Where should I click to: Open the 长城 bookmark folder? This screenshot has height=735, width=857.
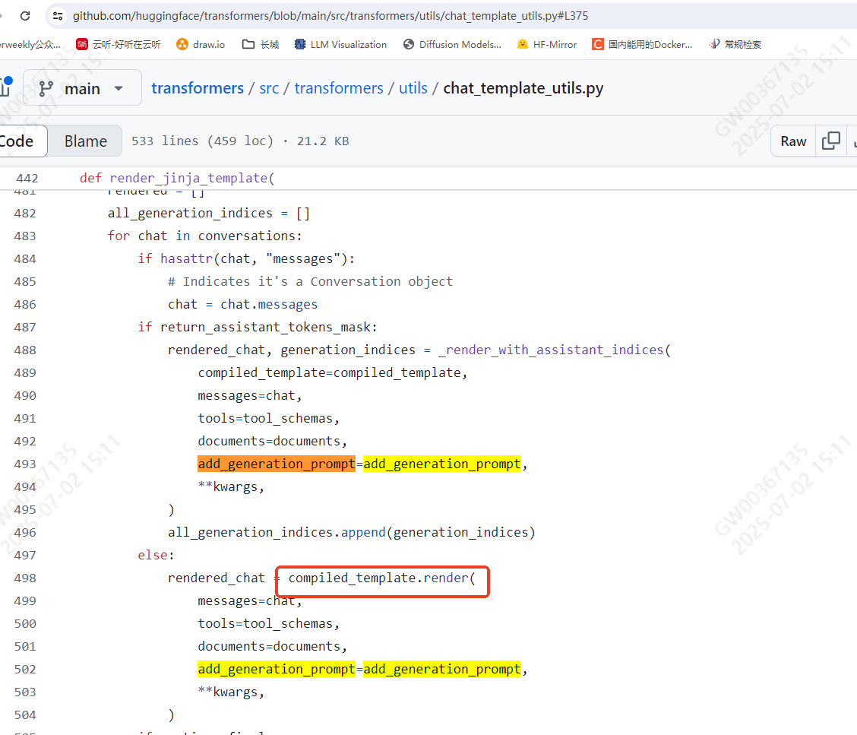261,44
